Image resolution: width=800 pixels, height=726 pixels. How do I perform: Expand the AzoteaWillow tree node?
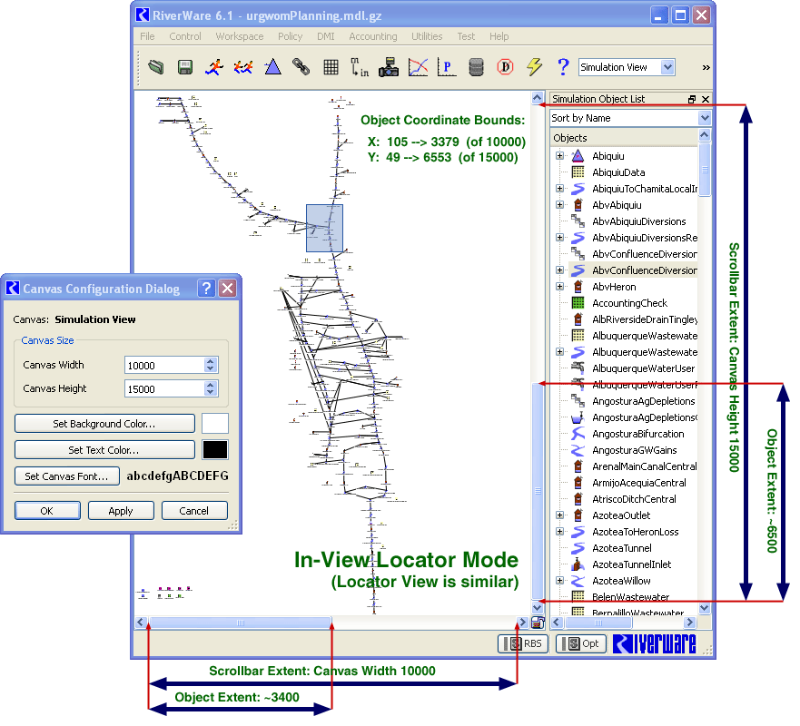pyautogui.click(x=559, y=581)
